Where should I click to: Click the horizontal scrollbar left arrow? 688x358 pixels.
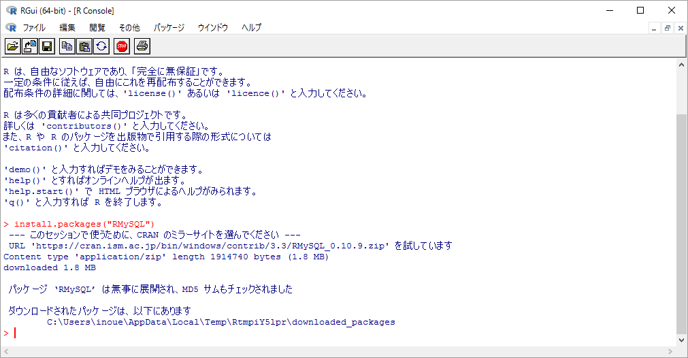pos(5,351)
